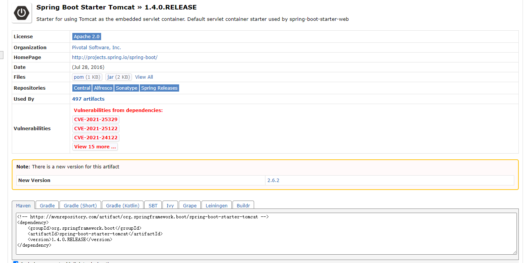Switch to the Ivy tab
The height and width of the screenshot is (263, 526).
pyautogui.click(x=170, y=205)
